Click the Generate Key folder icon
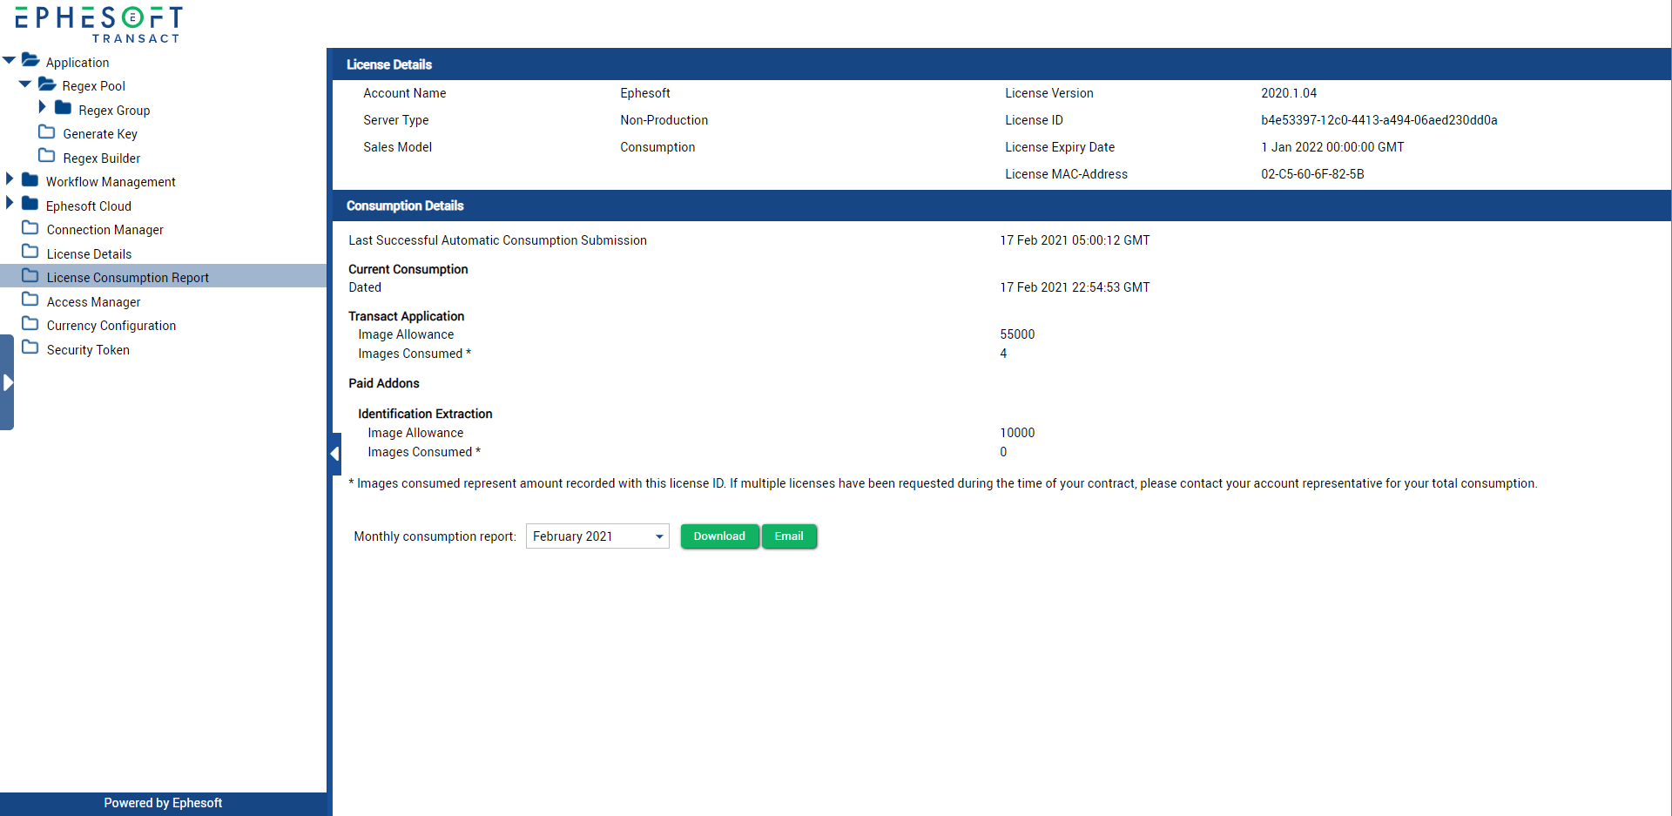1672x816 pixels. [x=47, y=132]
